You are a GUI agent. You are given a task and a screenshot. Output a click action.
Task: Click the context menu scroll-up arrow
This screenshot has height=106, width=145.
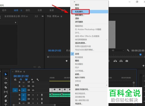click(74, 2)
